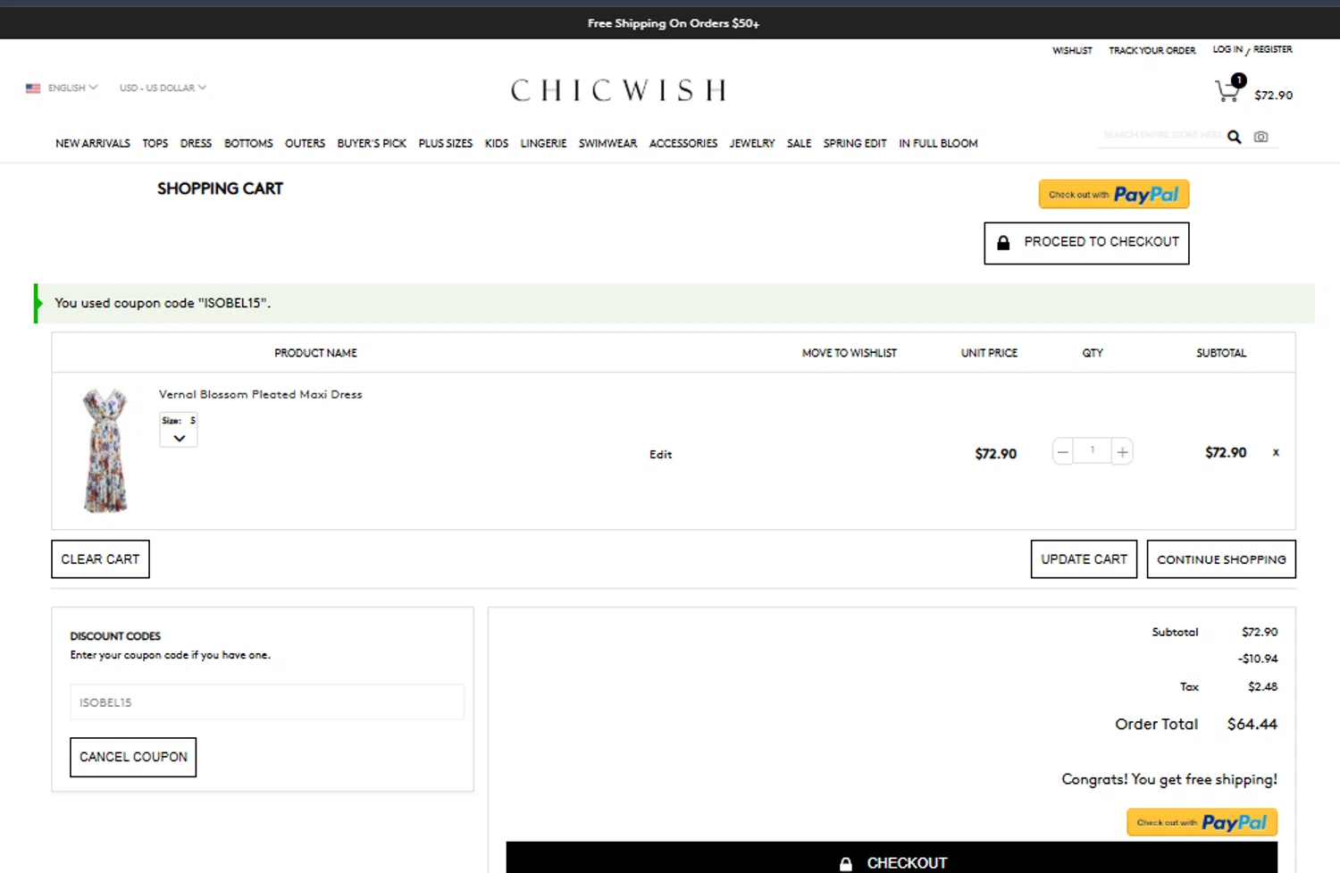Go to the Tops category
Viewport: 1340px width, 873px height.
155,143
